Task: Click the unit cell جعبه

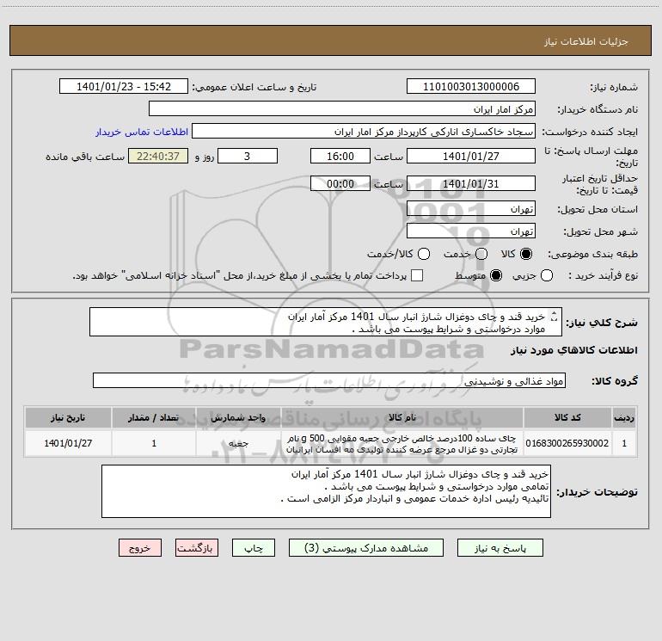Action: 238,443
